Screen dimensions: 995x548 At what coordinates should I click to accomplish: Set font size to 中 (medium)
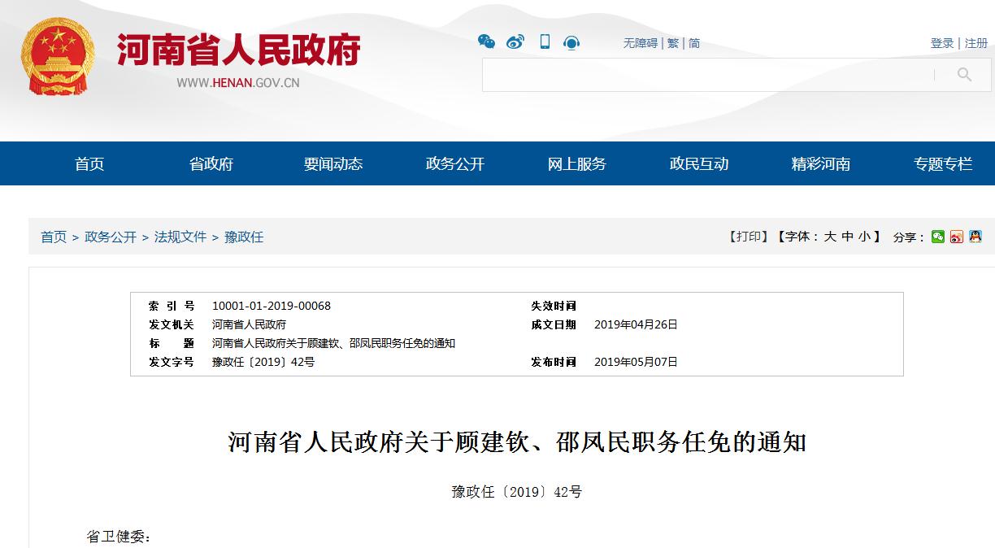pos(848,237)
